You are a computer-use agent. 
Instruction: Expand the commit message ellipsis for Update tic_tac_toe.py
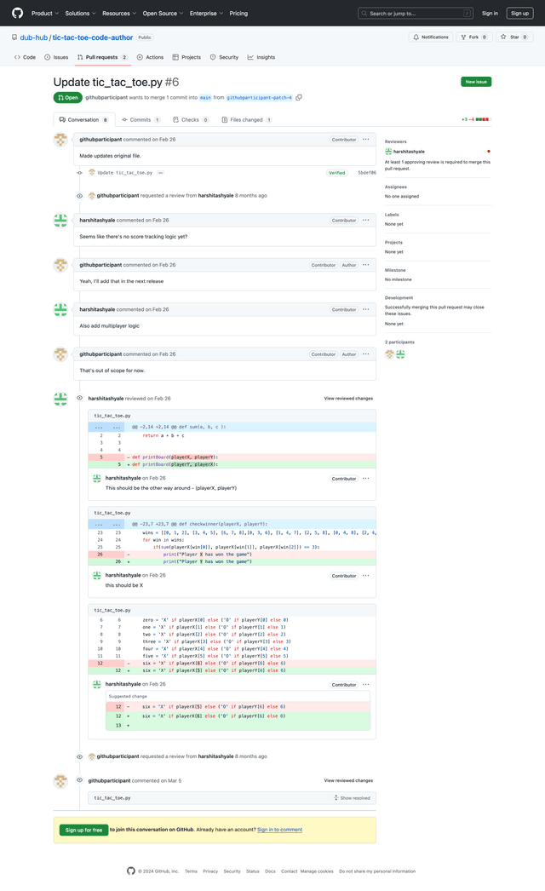pos(161,173)
